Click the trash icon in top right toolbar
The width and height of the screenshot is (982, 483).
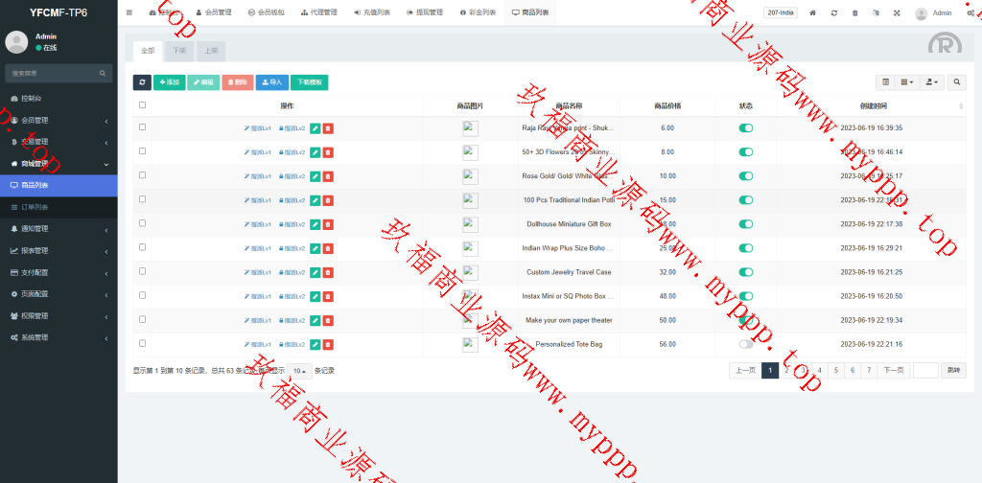[854, 13]
